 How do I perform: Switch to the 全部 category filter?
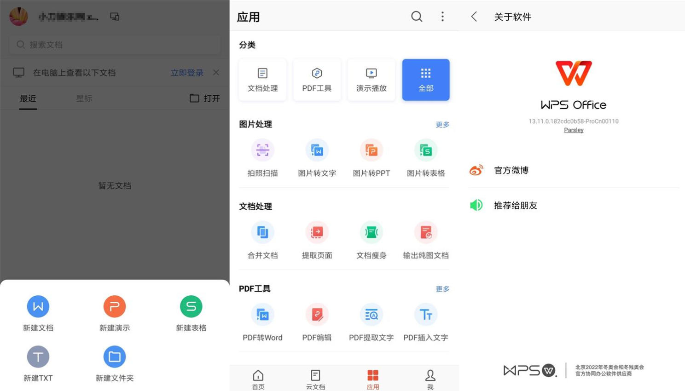[x=425, y=79]
